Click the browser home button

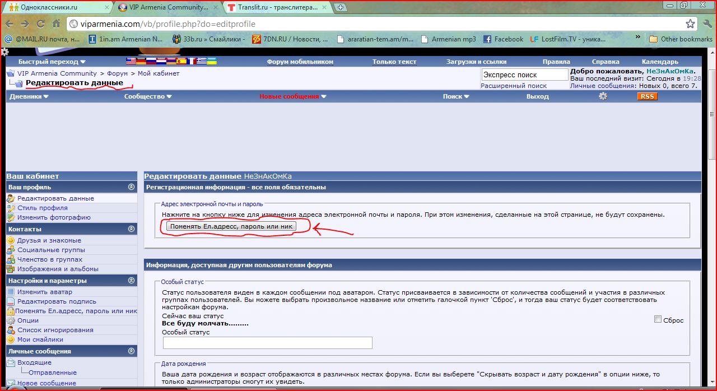click(x=56, y=24)
